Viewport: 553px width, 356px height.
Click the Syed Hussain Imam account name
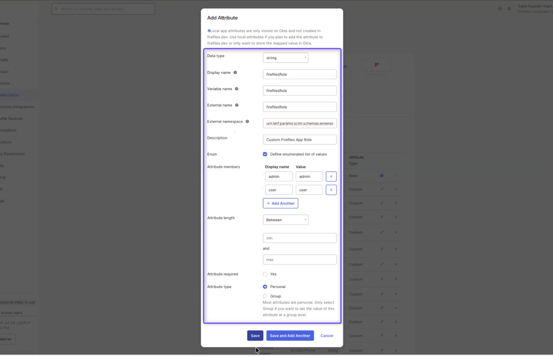click(535, 7)
